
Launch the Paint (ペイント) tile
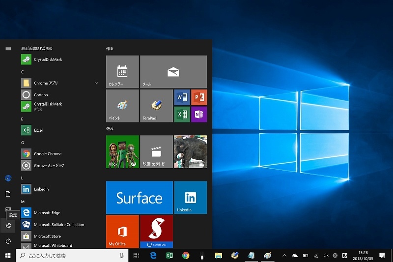tap(122, 106)
